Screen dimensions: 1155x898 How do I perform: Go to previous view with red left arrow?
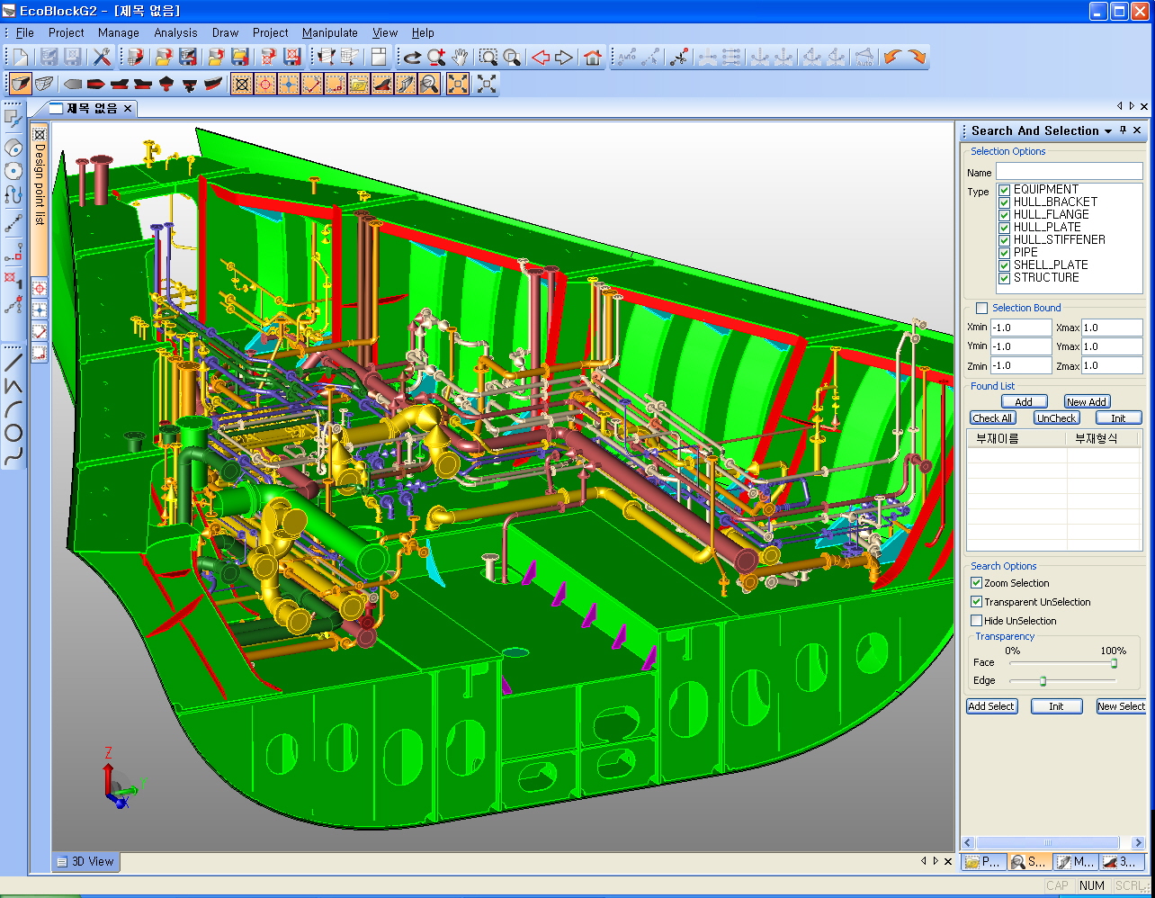[x=541, y=57]
